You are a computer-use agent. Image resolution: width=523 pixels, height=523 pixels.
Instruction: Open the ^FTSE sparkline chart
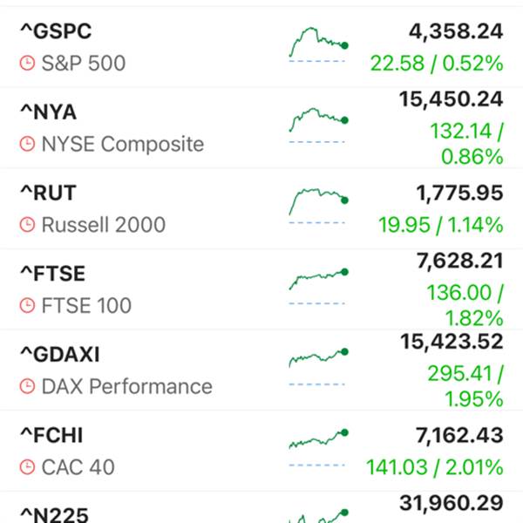(x=318, y=287)
